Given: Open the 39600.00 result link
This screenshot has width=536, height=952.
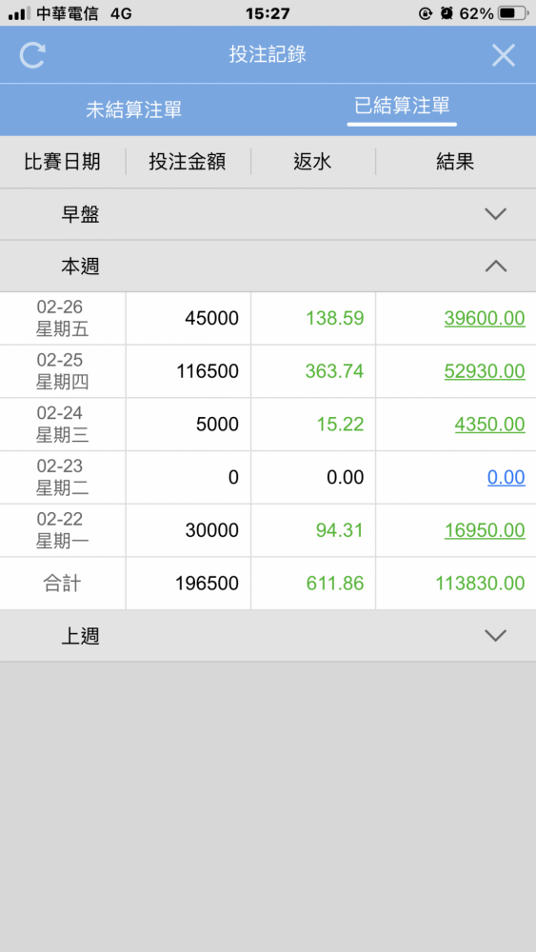Looking at the screenshot, I should coord(485,318).
